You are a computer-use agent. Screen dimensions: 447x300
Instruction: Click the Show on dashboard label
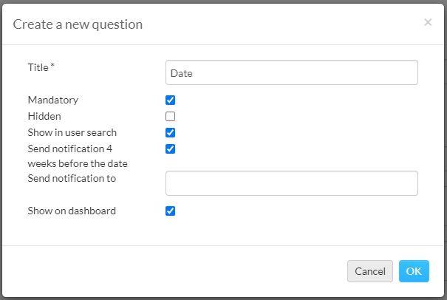point(72,211)
